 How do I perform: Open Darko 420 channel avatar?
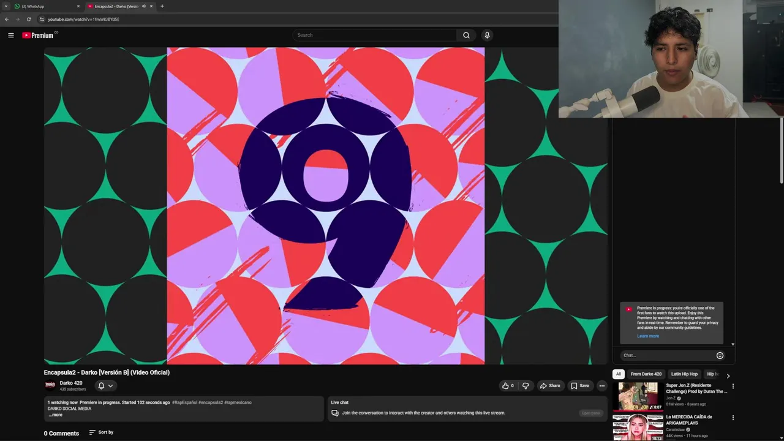pyautogui.click(x=50, y=385)
